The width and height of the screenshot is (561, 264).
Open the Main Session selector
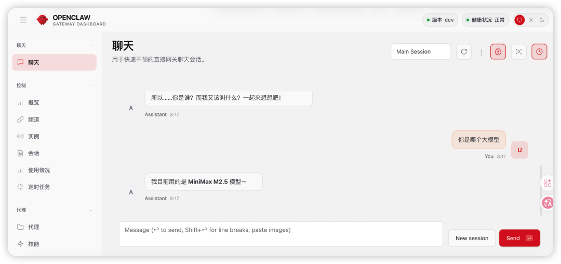pyautogui.click(x=421, y=51)
